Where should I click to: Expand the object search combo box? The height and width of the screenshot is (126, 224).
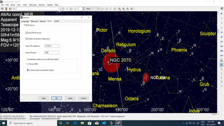coord(59,9)
